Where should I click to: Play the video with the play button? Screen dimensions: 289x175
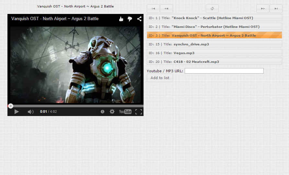click(17, 111)
